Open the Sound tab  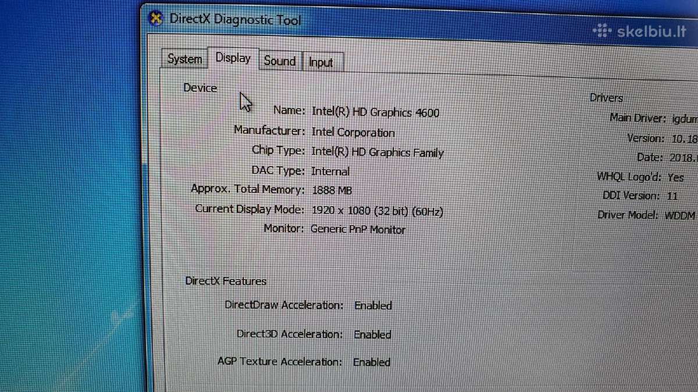click(x=280, y=61)
